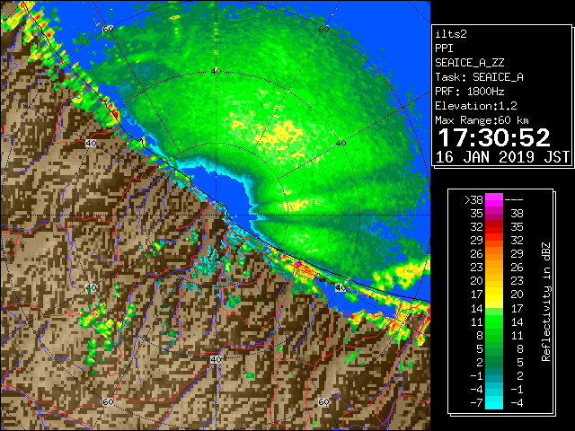575x431 pixels.
Task: Select the '16 JAN 2019 JST' date
Action: (x=502, y=157)
